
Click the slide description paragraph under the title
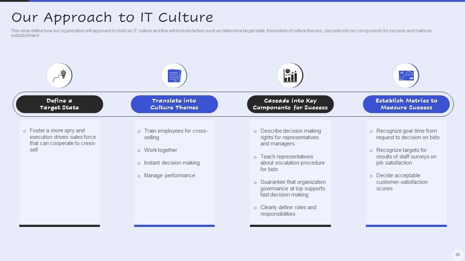point(221,33)
